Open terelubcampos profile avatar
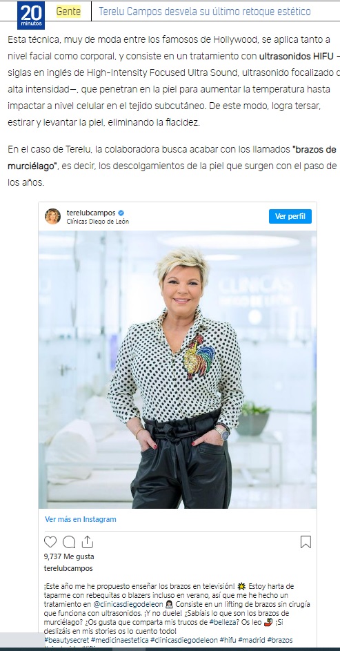This screenshot has height=651, width=340. (52, 216)
